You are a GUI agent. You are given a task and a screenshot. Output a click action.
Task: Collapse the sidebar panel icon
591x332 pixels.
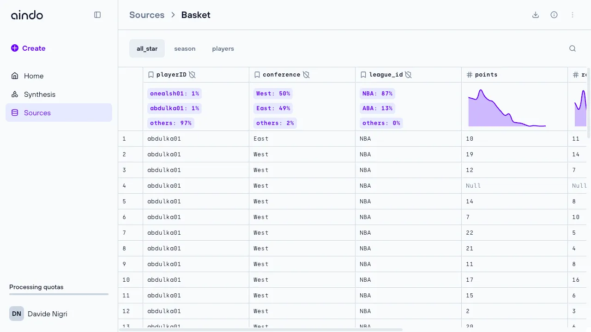click(x=97, y=15)
